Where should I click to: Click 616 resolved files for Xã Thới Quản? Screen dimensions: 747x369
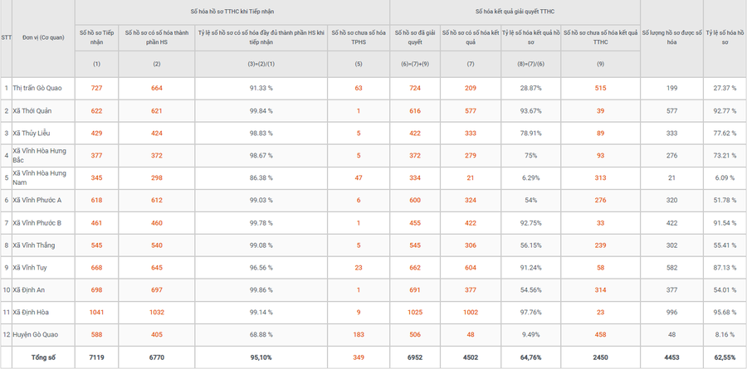(x=415, y=110)
